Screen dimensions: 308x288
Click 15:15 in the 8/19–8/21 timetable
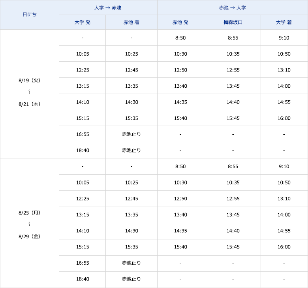tap(83, 119)
